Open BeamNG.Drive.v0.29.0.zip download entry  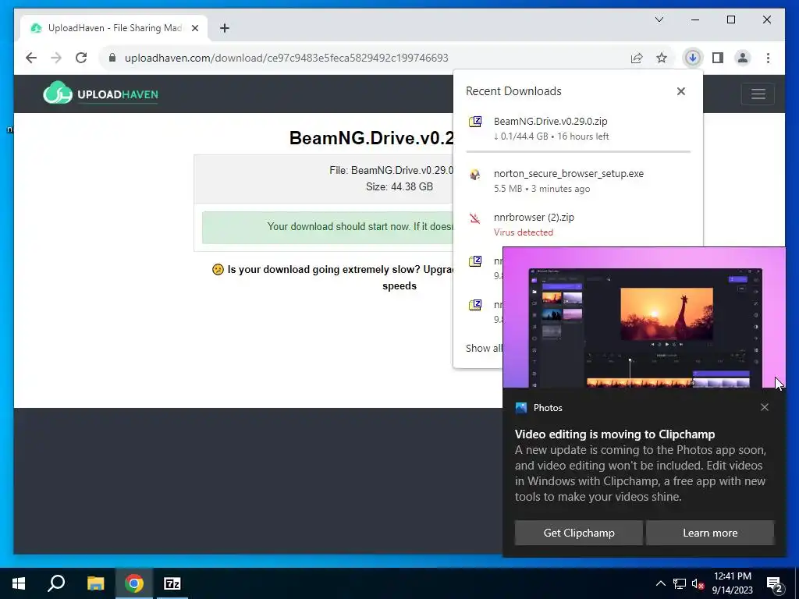coord(578,129)
